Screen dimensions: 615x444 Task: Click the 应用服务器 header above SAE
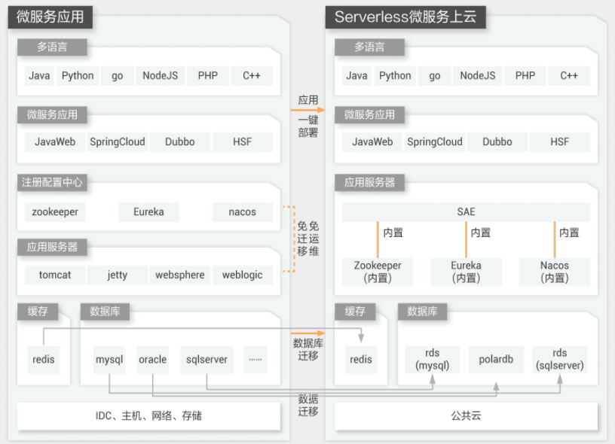point(369,182)
